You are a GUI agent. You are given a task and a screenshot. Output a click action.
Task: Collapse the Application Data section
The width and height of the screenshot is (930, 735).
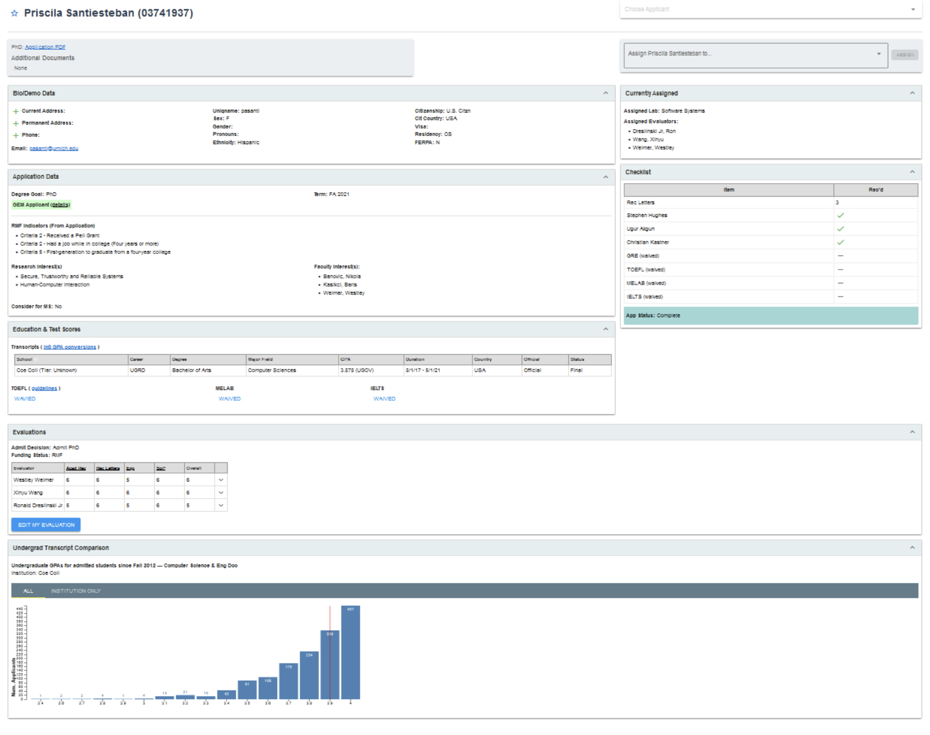point(605,177)
